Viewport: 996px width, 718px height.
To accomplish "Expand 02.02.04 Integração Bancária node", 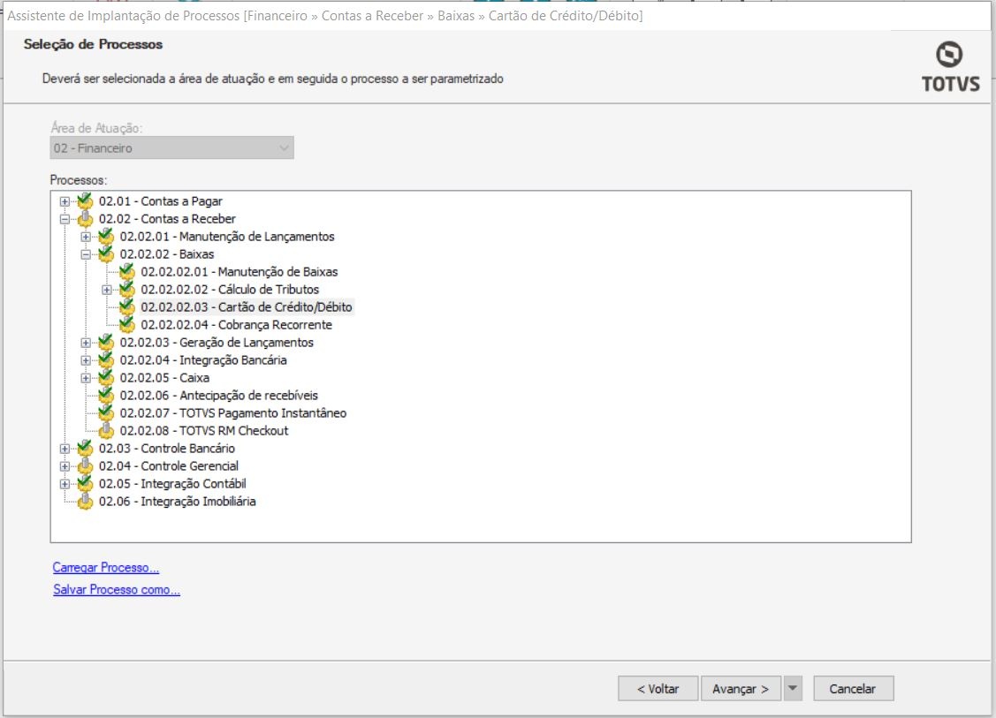I will (x=86, y=360).
